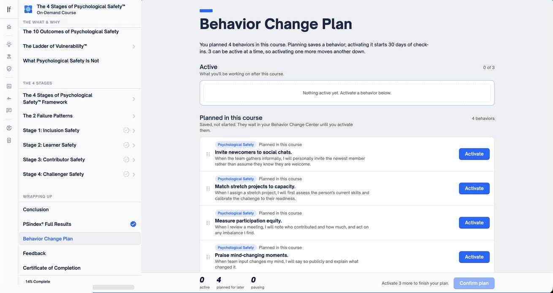
Task: Click the 'Invite newcomers to social chats.' title
Action: pyautogui.click(x=253, y=152)
